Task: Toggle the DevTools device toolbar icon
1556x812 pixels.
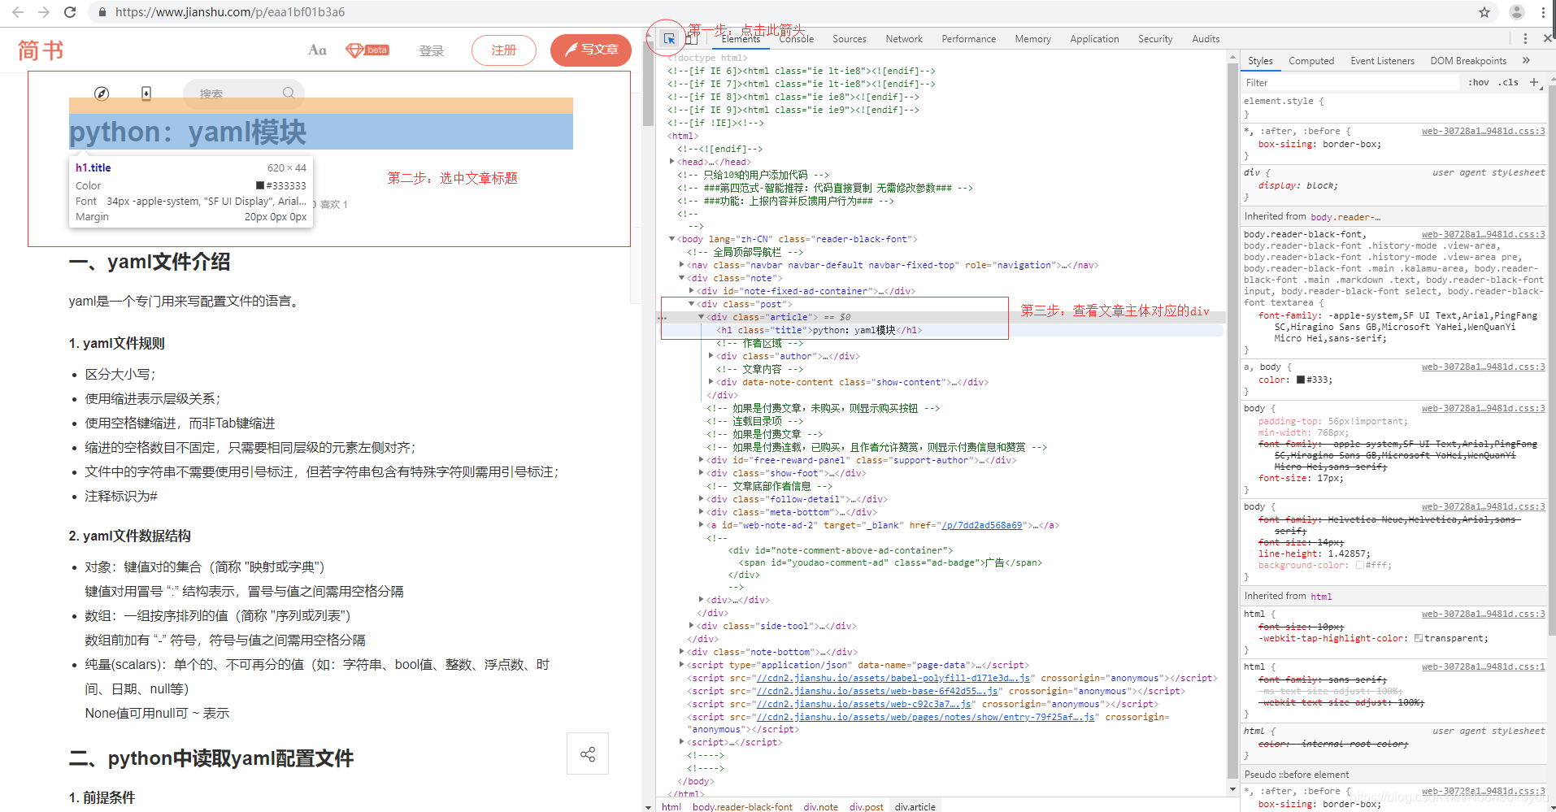Action: (x=691, y=38)
